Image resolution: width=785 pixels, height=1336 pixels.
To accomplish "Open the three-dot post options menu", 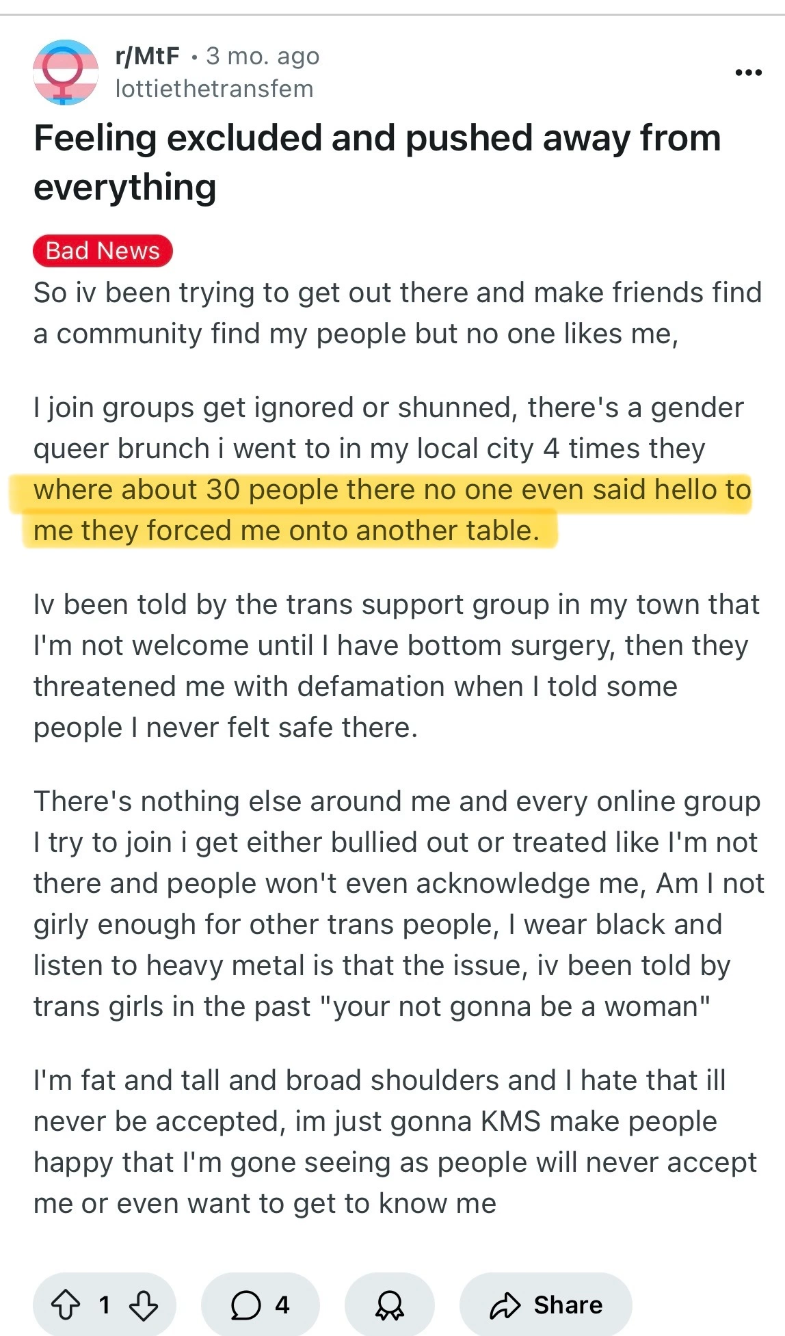I will point(748,72).
